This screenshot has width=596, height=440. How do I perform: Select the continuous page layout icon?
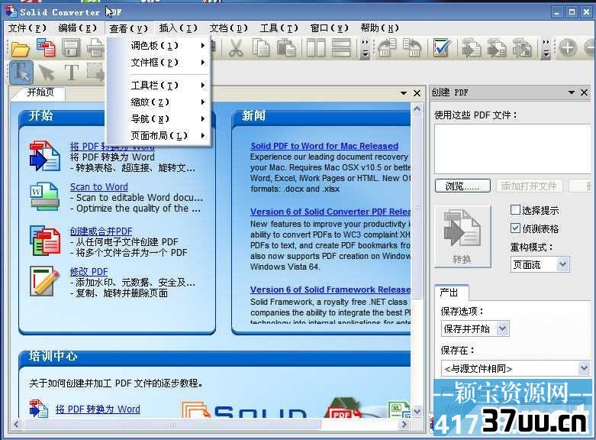(341, 48)
